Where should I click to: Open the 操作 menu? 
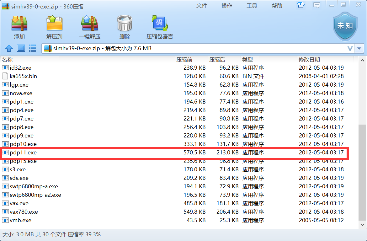point(227,6)
